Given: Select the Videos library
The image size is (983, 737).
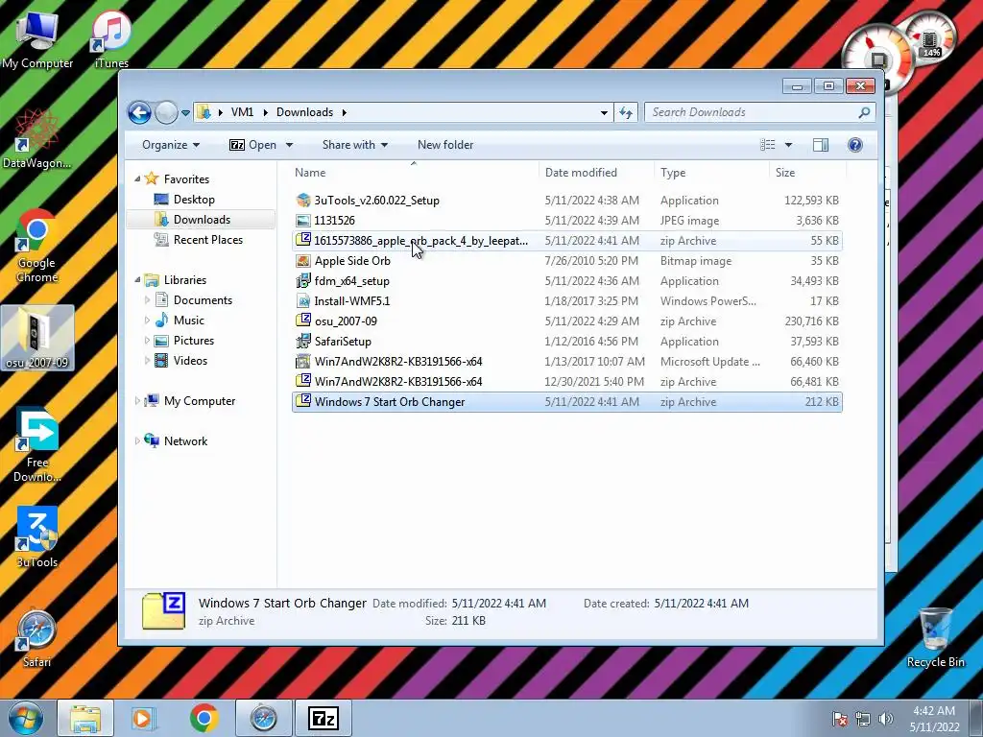Looking at the screenshot, I should pyautogui.click(x=190, y=361).
